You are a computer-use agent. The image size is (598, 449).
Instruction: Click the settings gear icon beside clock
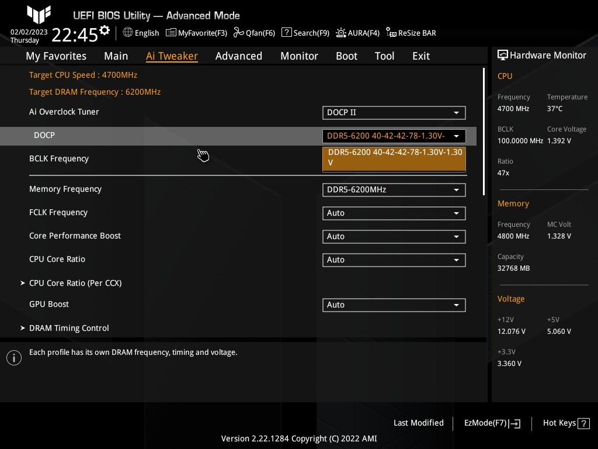click(x=105, y=30)
